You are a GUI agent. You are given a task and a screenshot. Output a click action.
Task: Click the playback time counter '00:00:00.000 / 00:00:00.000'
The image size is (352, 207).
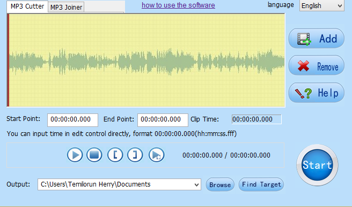point(226,155)
